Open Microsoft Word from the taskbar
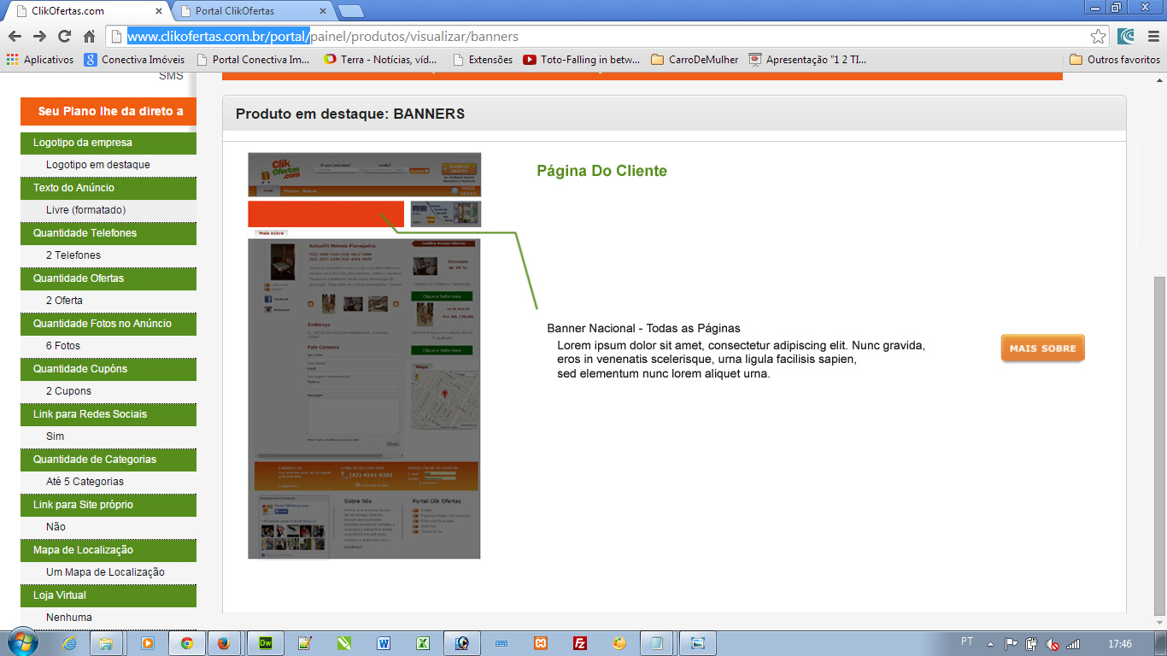This screenshot has width=1167, height=656. (384, 643)
